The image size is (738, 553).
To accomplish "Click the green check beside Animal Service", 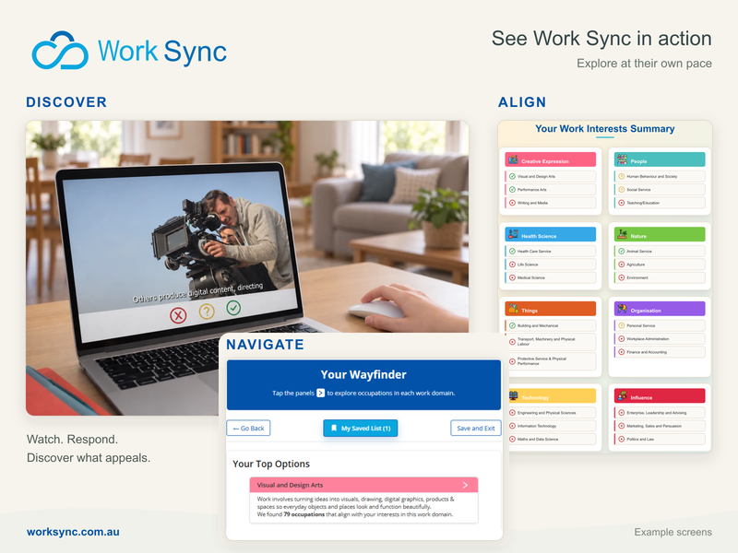I will click(621, 251).
